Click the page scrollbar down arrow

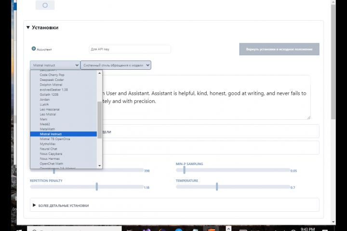pos(334,222)
